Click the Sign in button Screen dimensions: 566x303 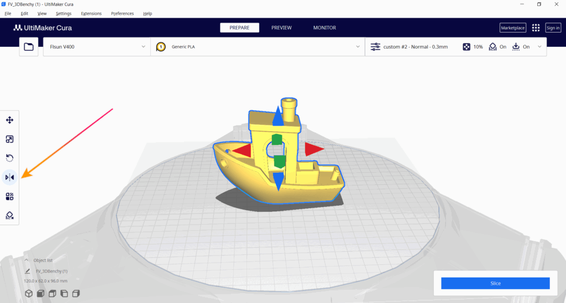(x=553, y=28)
